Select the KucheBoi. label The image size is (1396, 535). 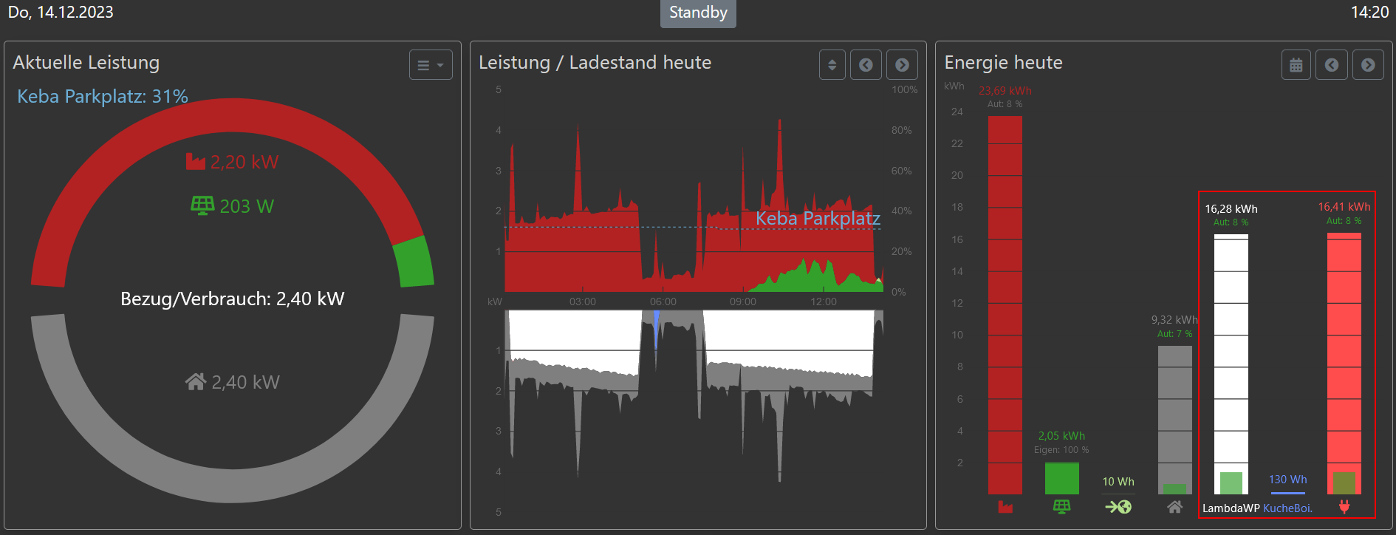tap(1287, 508)
